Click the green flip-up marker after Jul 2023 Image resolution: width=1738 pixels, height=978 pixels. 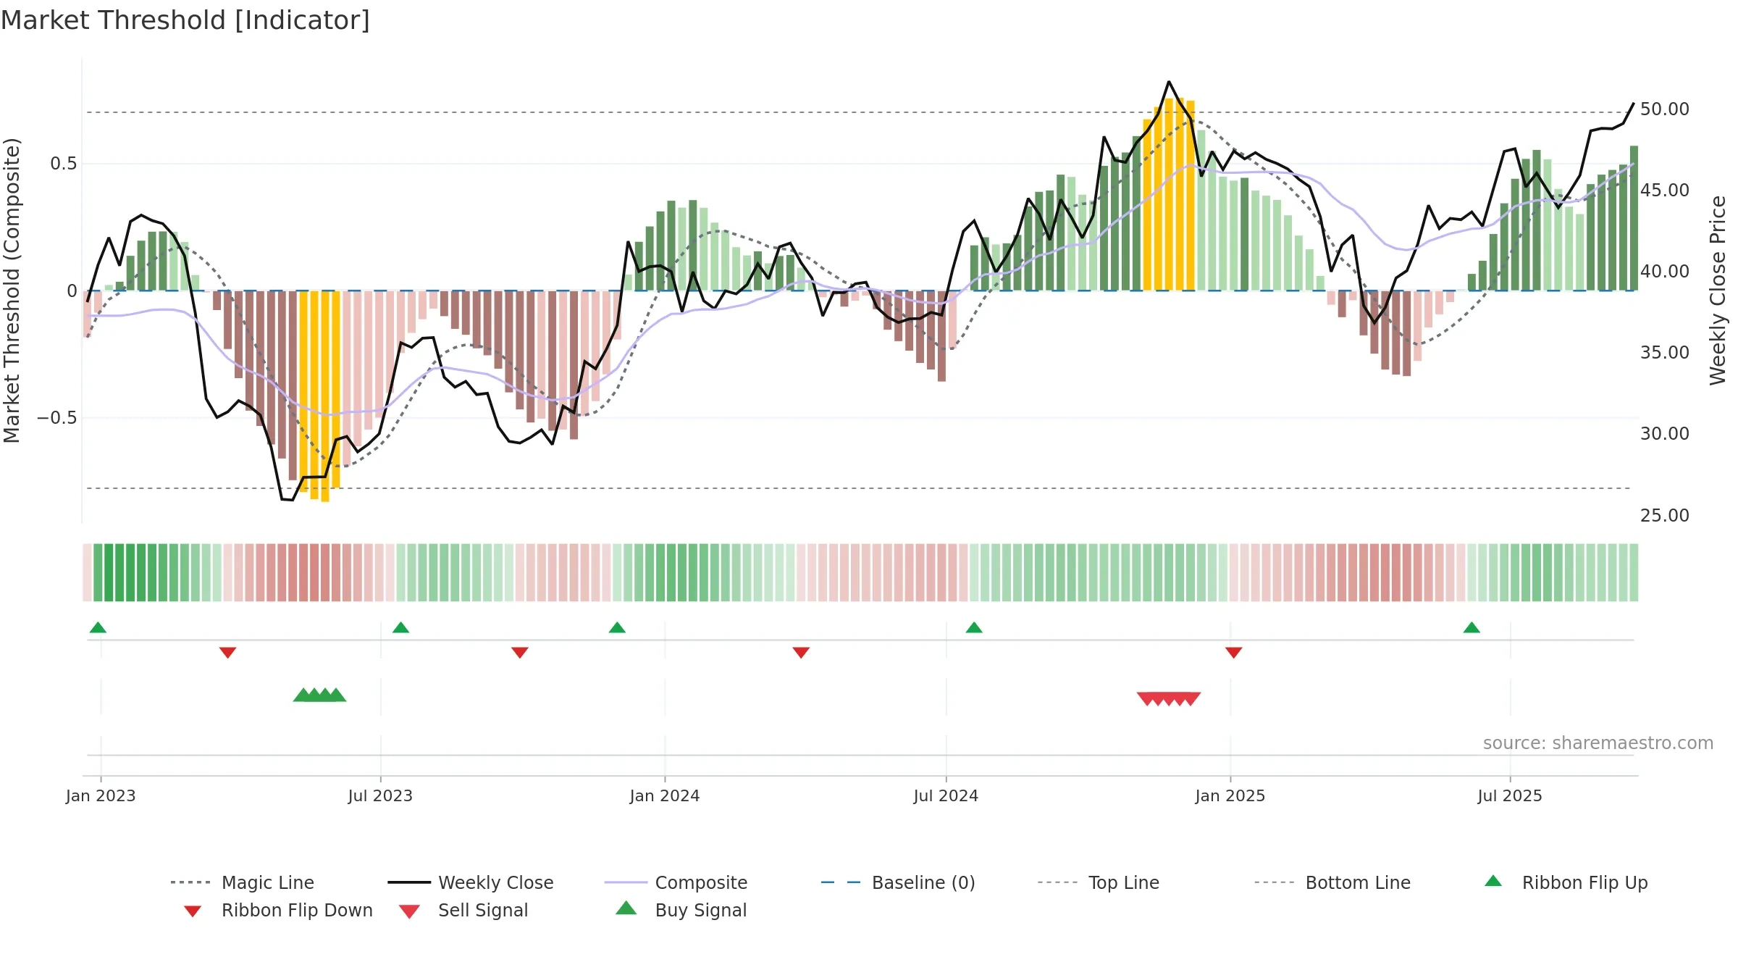tap(400, 627)
